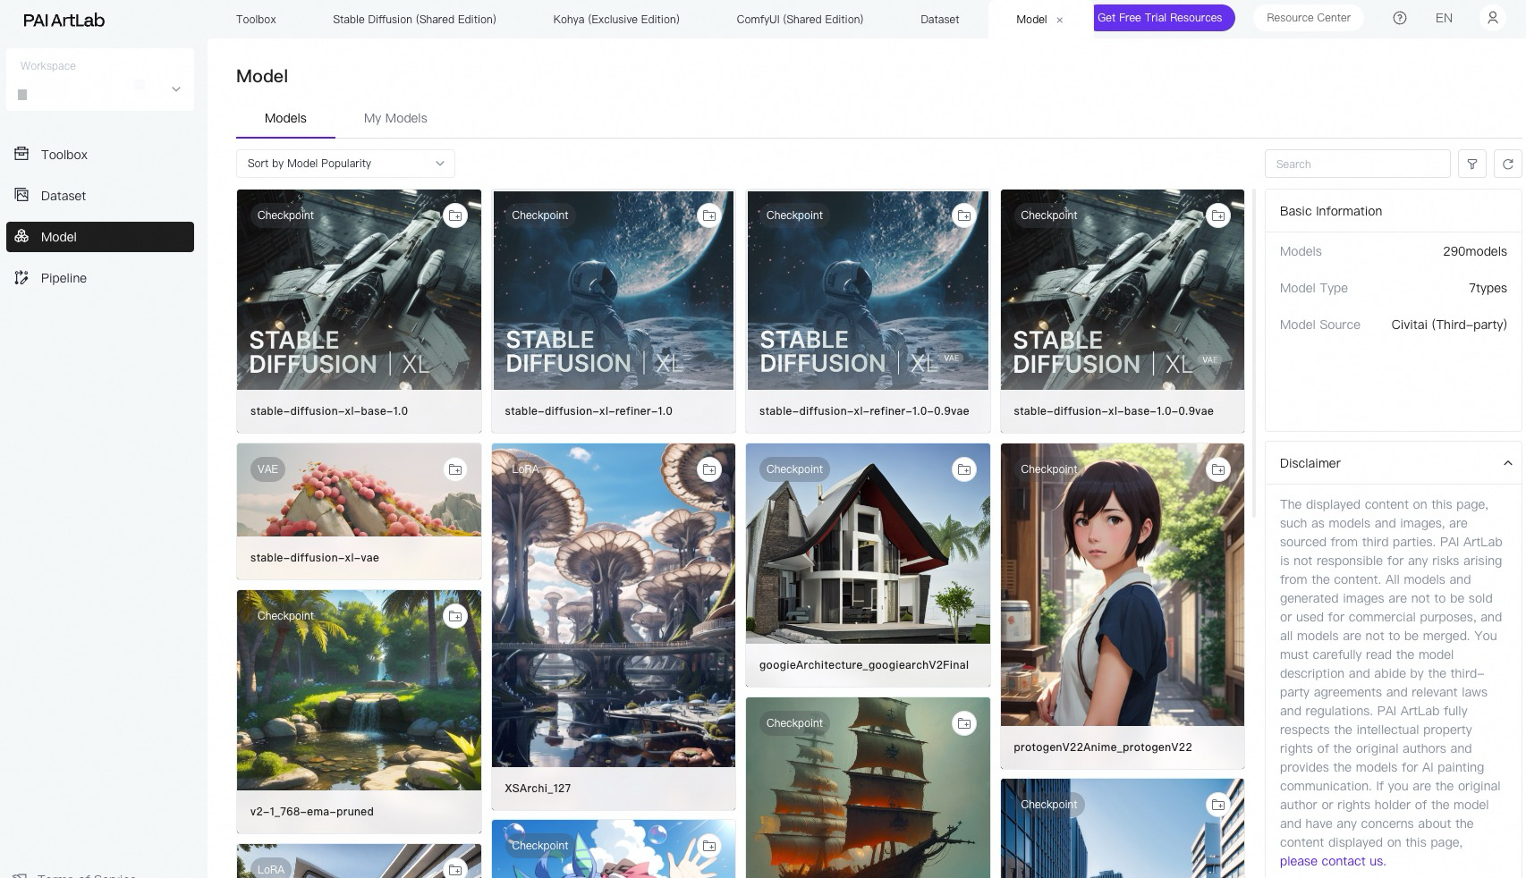Click the PAI ArtLab logo
Screen dimensions: 1526x878
click(64, 20)
